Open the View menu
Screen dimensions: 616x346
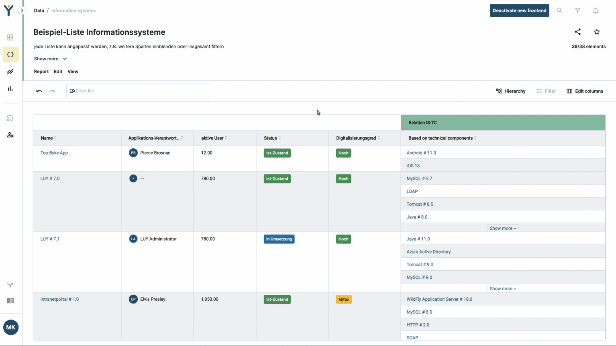(x=73, y=71)
